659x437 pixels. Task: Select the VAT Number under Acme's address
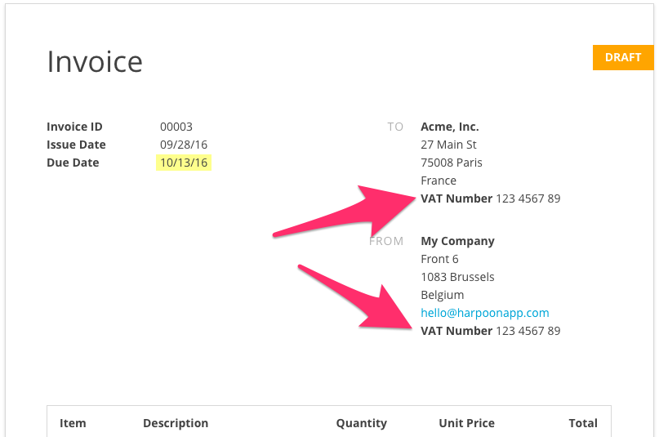pos(490,198)
